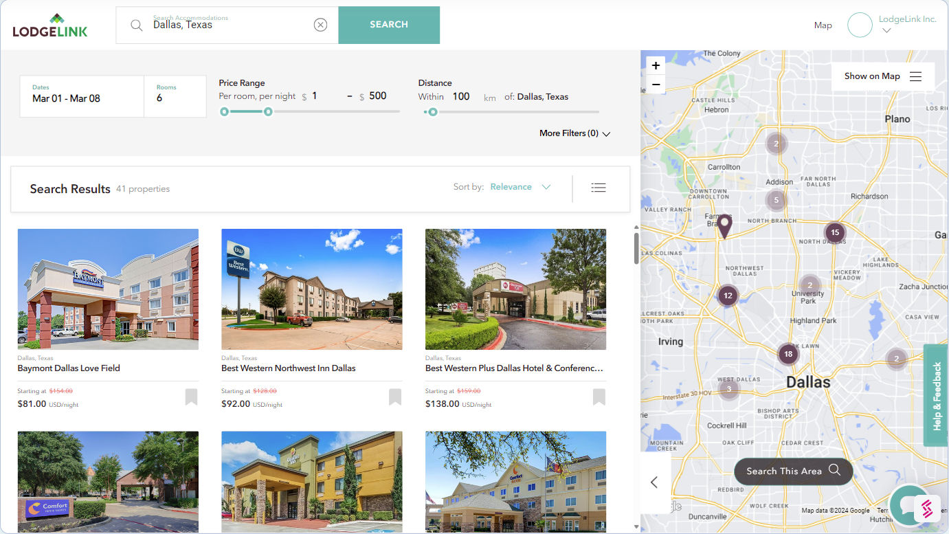Open the Rooms field showing 6
The height and width of the screenshot is (534, 949).
[175, 96]
